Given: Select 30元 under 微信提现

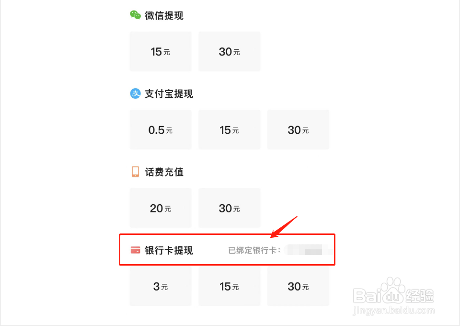Looking at the screenshot, I should tap(230, 51).
